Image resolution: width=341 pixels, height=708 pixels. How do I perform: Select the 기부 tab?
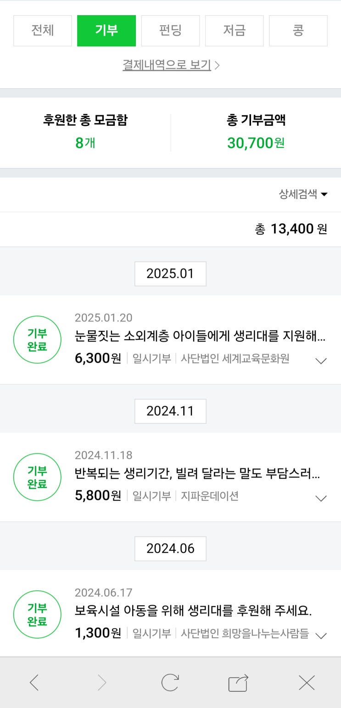pyautogui.click(x=106, y=31)
